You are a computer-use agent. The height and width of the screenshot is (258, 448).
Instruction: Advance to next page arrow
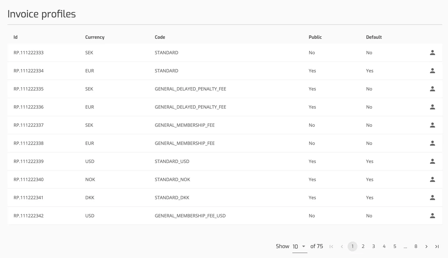(426, 246)
